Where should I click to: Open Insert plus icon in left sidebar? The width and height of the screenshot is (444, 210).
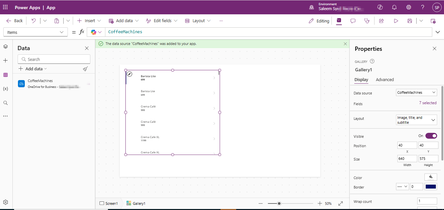pos(6,61)
